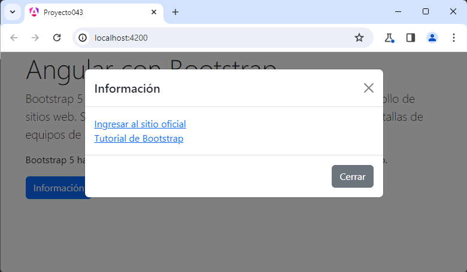Select the Proyecto043 tab
This screenshot has height=272, width=467.
[93, 13]
